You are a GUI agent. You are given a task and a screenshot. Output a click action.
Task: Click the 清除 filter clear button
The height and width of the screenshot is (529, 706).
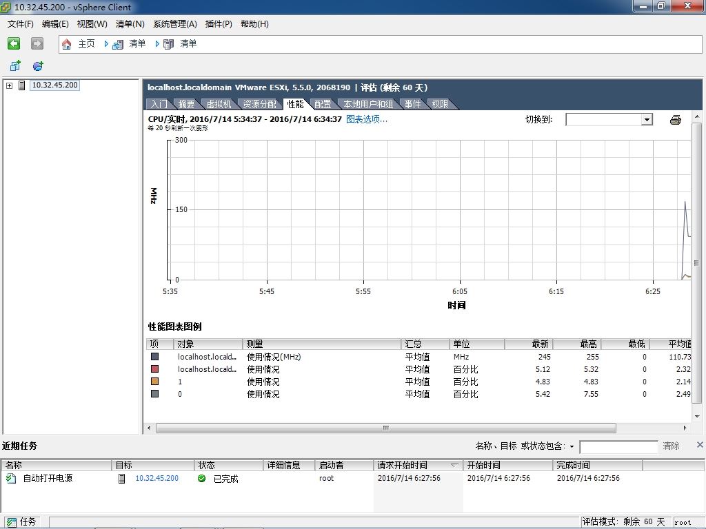click(671, 446)
